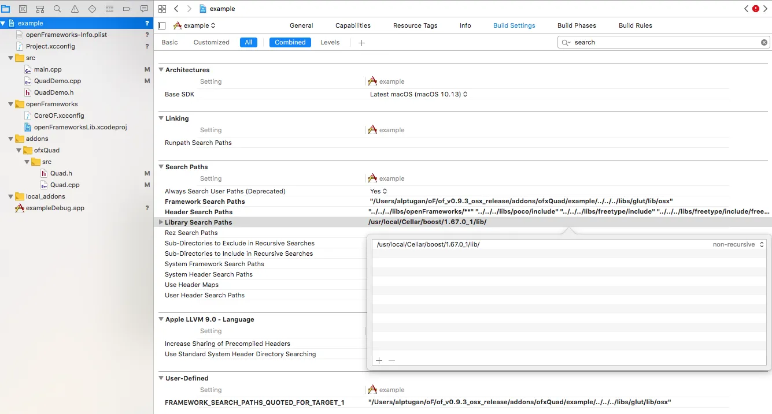Open the Issue navigator warning icon
This screenshot has height=414, width=772.
tap(75, 9)
